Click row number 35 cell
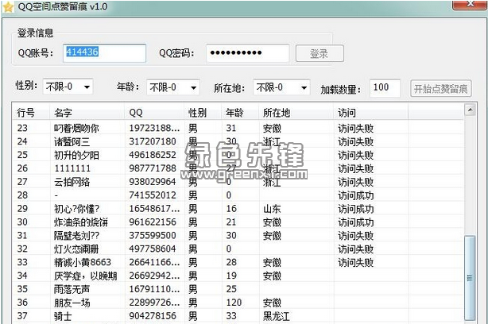Screen dimensions: 488x324 tap(22, 289)
